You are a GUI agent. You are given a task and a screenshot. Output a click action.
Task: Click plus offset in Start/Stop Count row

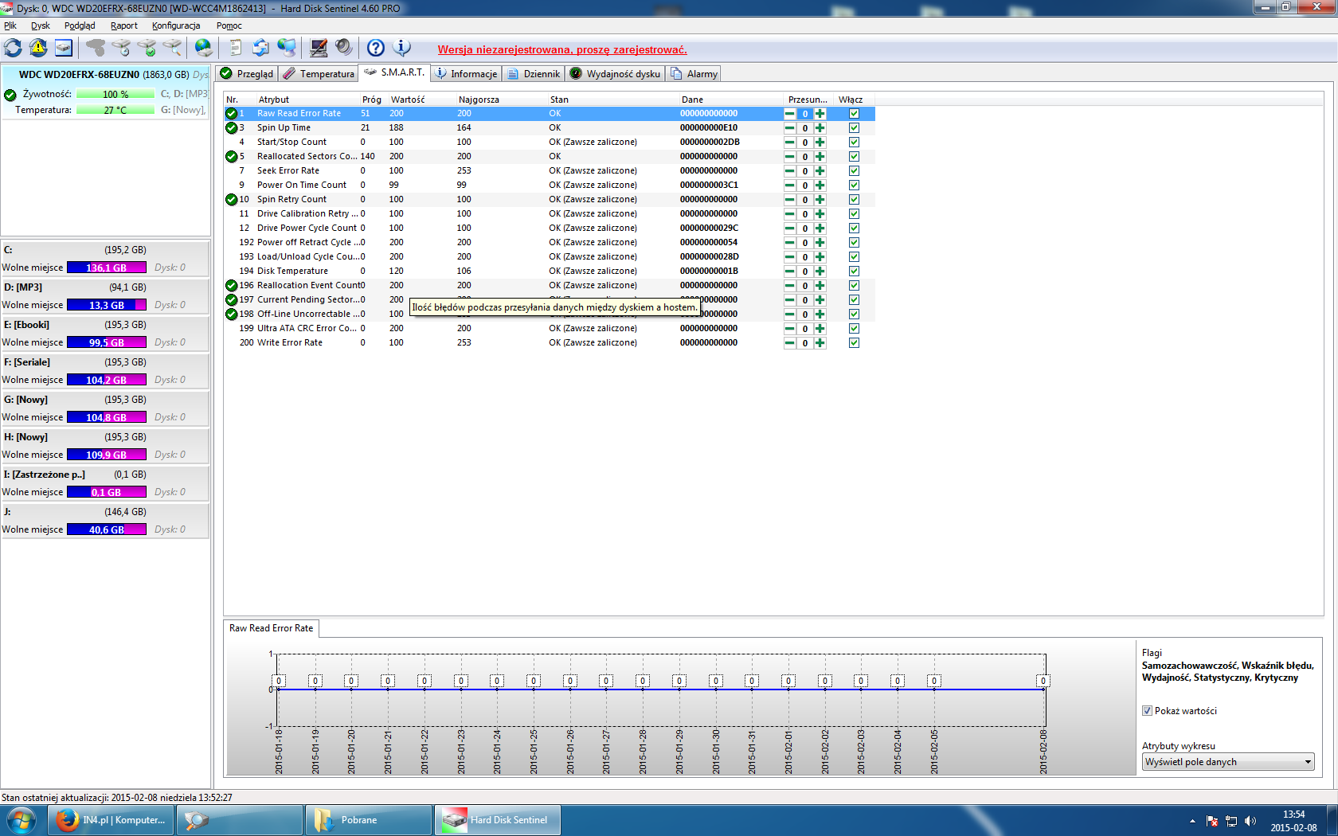820,143
